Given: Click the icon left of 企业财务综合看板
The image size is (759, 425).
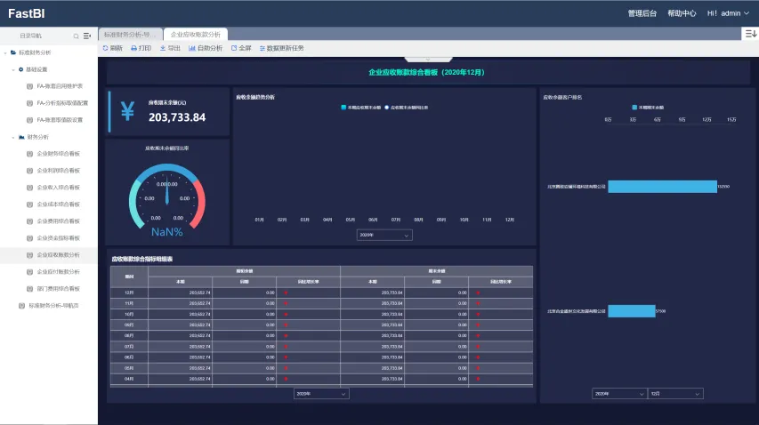Looking at the screenshot, I should click(x=29, y=154).
